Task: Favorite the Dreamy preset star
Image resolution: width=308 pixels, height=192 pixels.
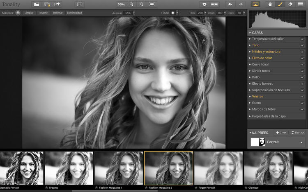Action: pos(46,187)
